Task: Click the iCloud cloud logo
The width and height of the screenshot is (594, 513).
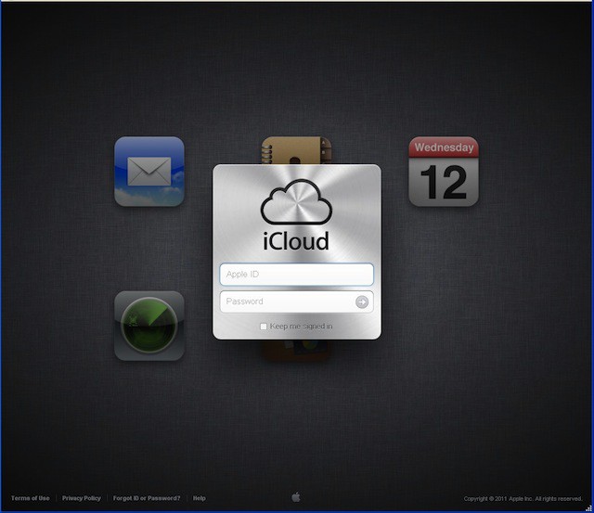Action: [296, 202]
